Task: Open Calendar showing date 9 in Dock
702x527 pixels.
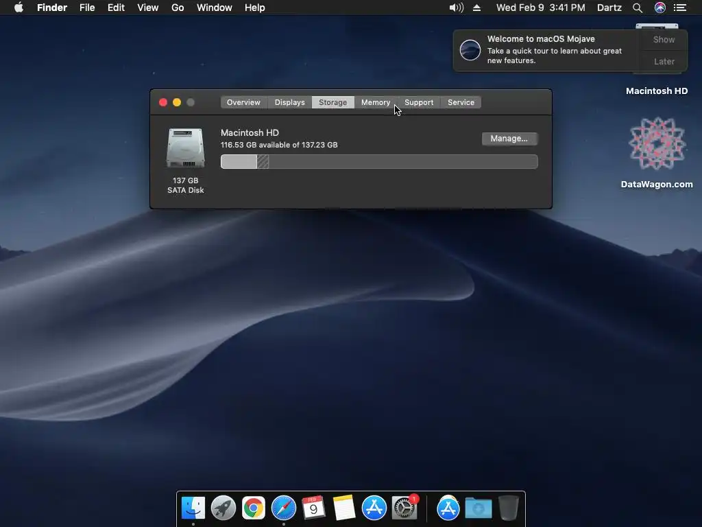Action: 313,508
